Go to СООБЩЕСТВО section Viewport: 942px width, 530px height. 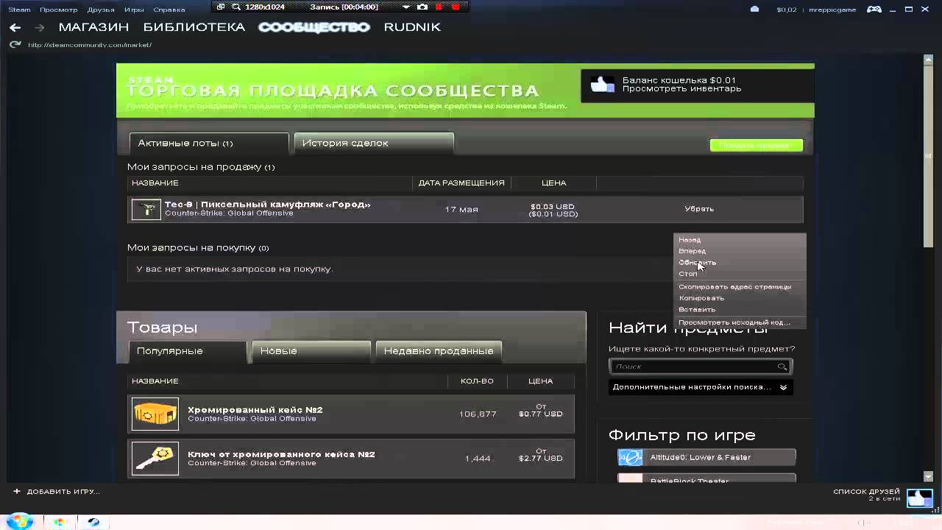314,27
